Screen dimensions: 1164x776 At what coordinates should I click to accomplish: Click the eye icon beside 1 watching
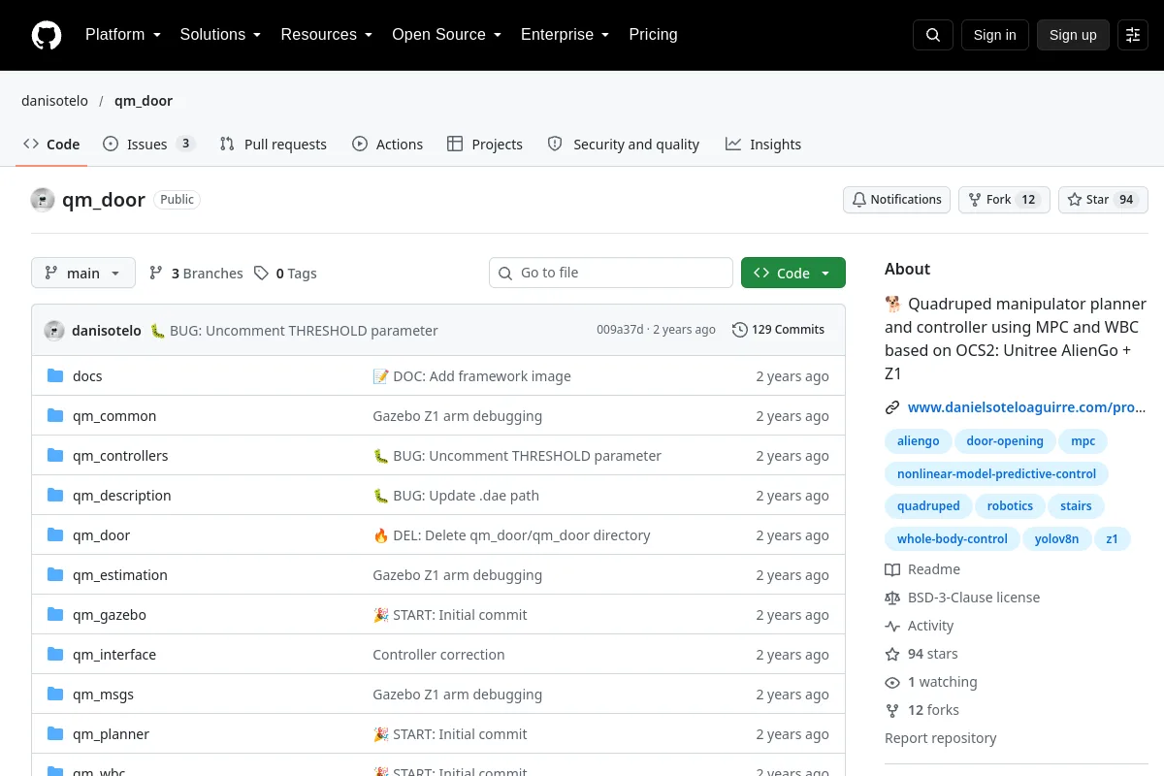(892, 682)
